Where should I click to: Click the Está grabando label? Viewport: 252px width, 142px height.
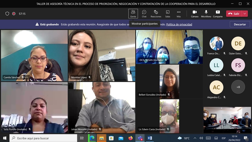[49, 24]
